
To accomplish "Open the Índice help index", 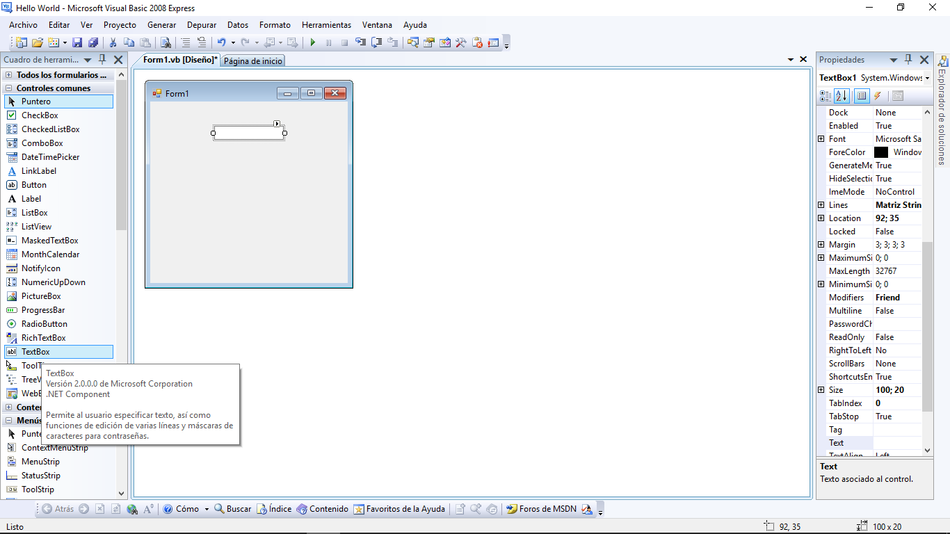I will [274, 509].
